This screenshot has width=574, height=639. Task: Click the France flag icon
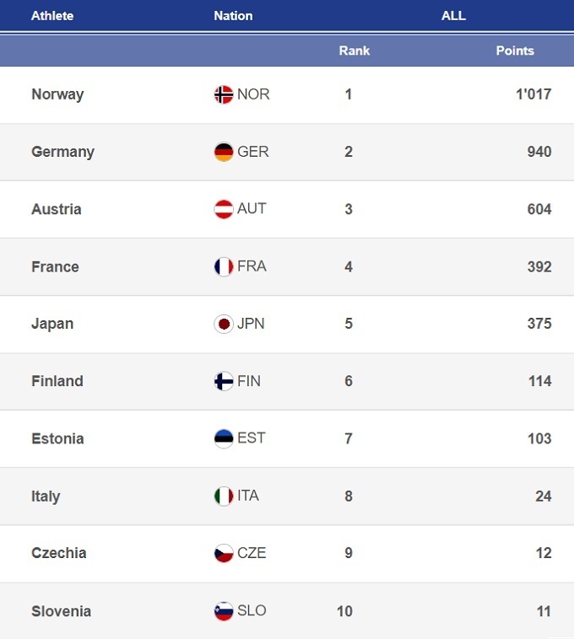pos(224,267)
